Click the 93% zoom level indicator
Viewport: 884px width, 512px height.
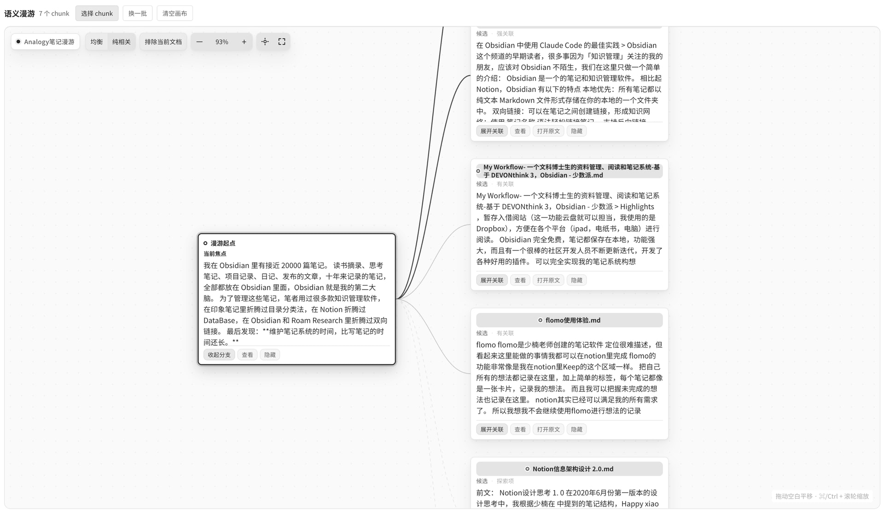click(222, 42)
